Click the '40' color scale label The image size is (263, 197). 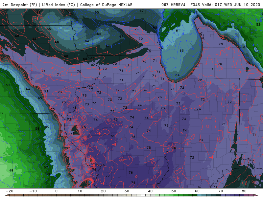[x=150, y=191]
